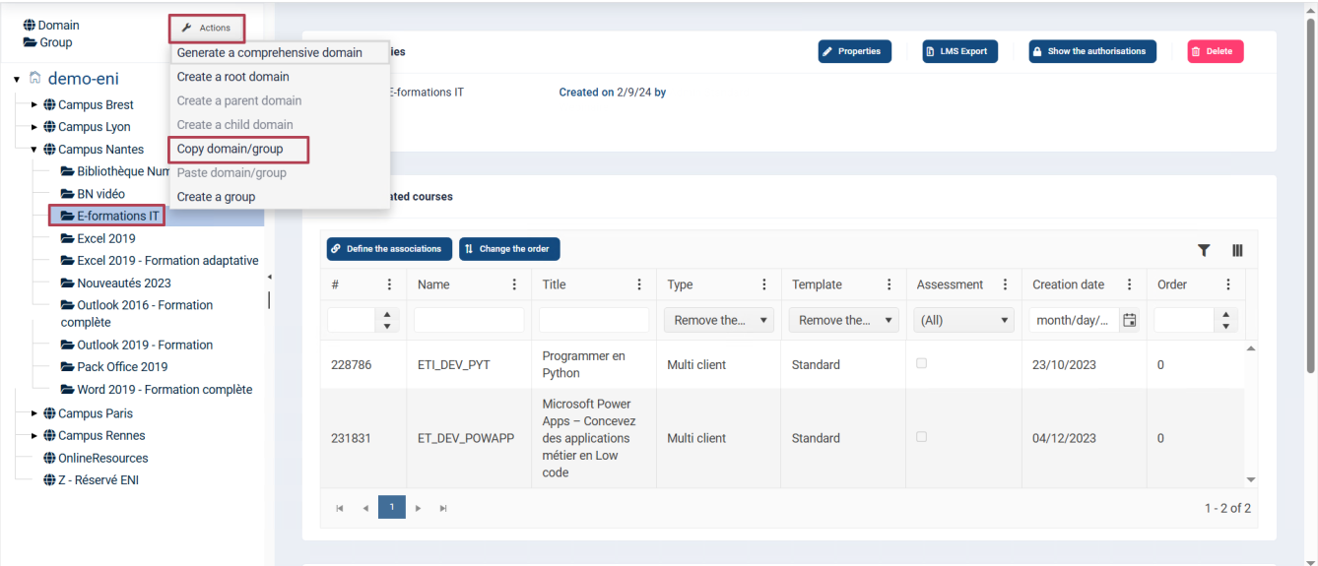
Task: Open the # column options menu
Action: tap(389, 284)
